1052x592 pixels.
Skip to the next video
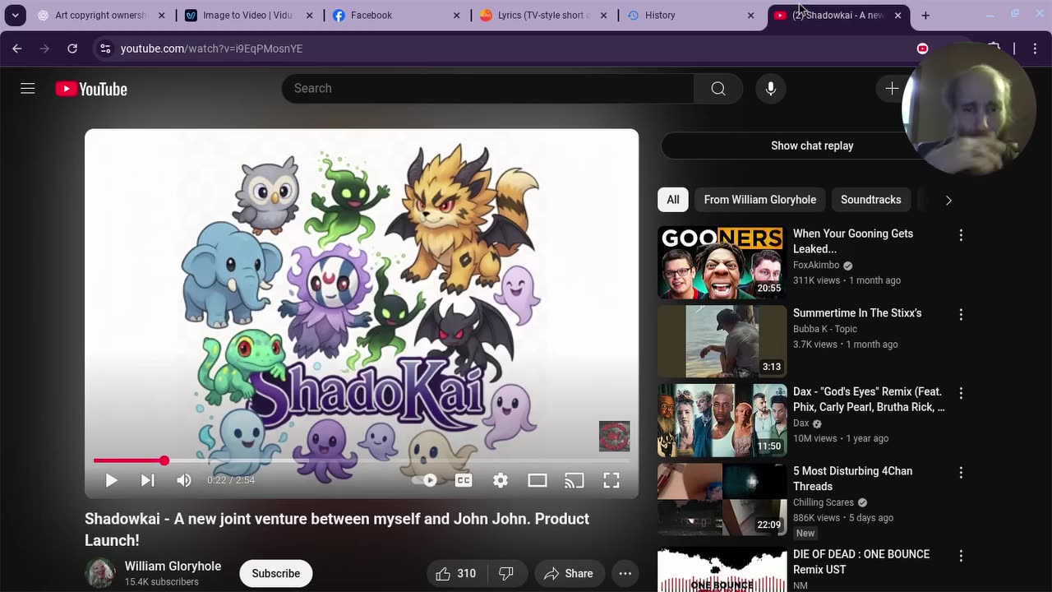point(148,480)
